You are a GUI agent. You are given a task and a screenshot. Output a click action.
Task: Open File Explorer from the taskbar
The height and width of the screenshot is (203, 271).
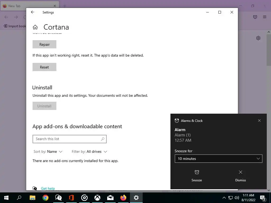tap(32, 198)
